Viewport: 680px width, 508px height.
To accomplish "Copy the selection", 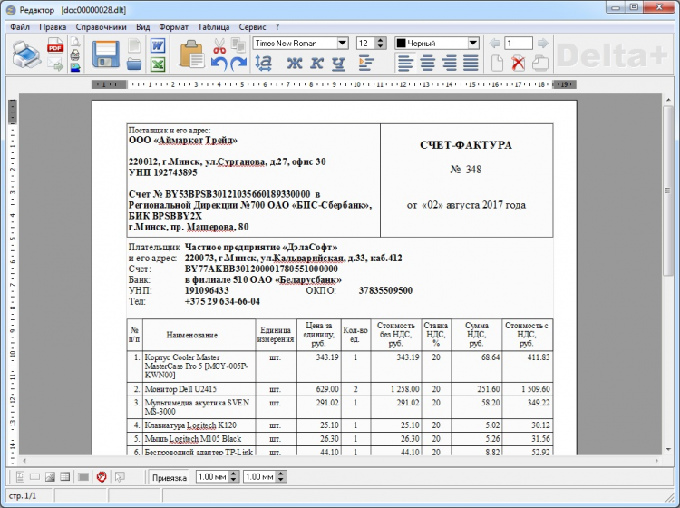I will (x=238, y=45).
